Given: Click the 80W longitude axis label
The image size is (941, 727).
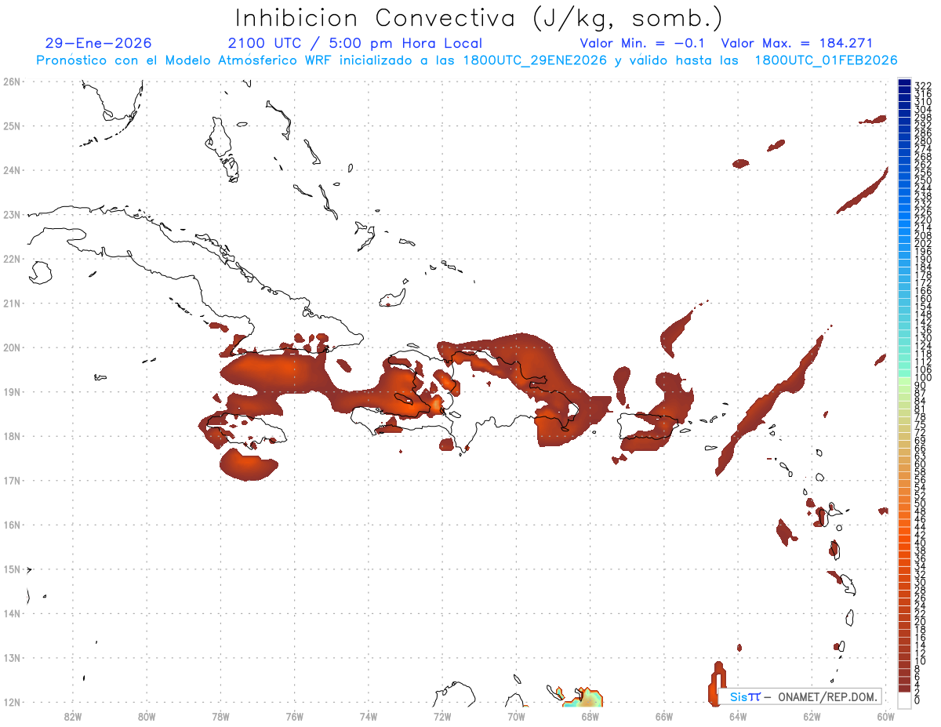Looking at the screenshot, I should click(147, 717).
